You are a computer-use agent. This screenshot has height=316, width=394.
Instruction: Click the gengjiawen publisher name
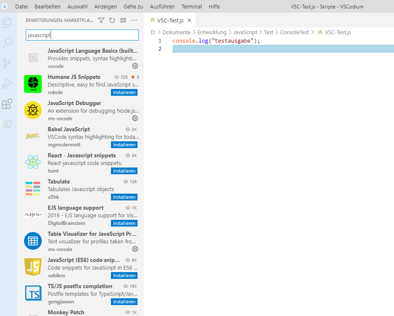[x=61, y=301]
